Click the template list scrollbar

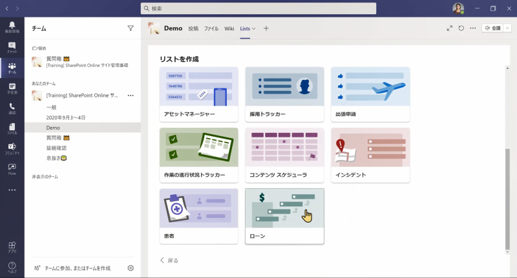507,199
